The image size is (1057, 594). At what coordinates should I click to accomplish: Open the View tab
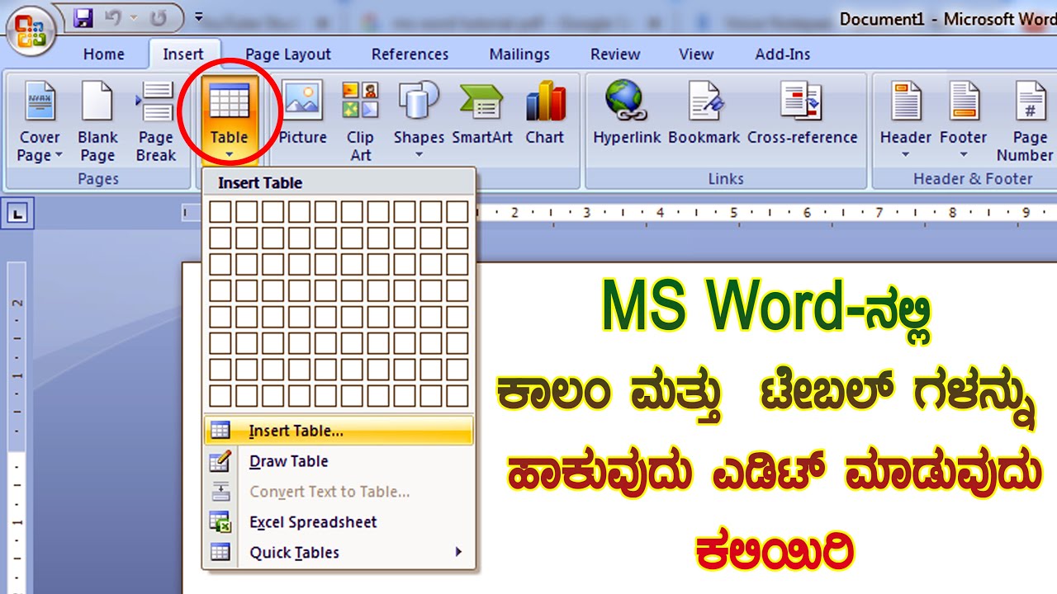696,54
